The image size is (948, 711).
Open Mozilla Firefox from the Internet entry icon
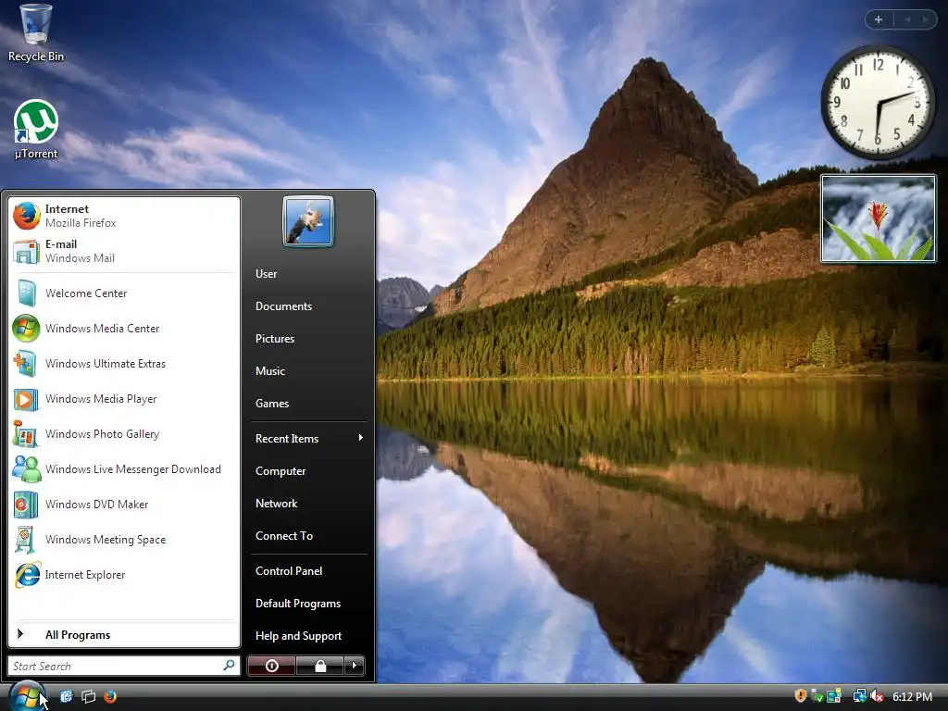(x=27, y=215)
